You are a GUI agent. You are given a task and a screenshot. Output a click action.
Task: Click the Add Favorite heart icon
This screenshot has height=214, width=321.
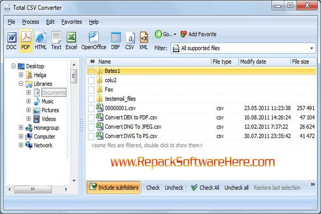point(183,34)
